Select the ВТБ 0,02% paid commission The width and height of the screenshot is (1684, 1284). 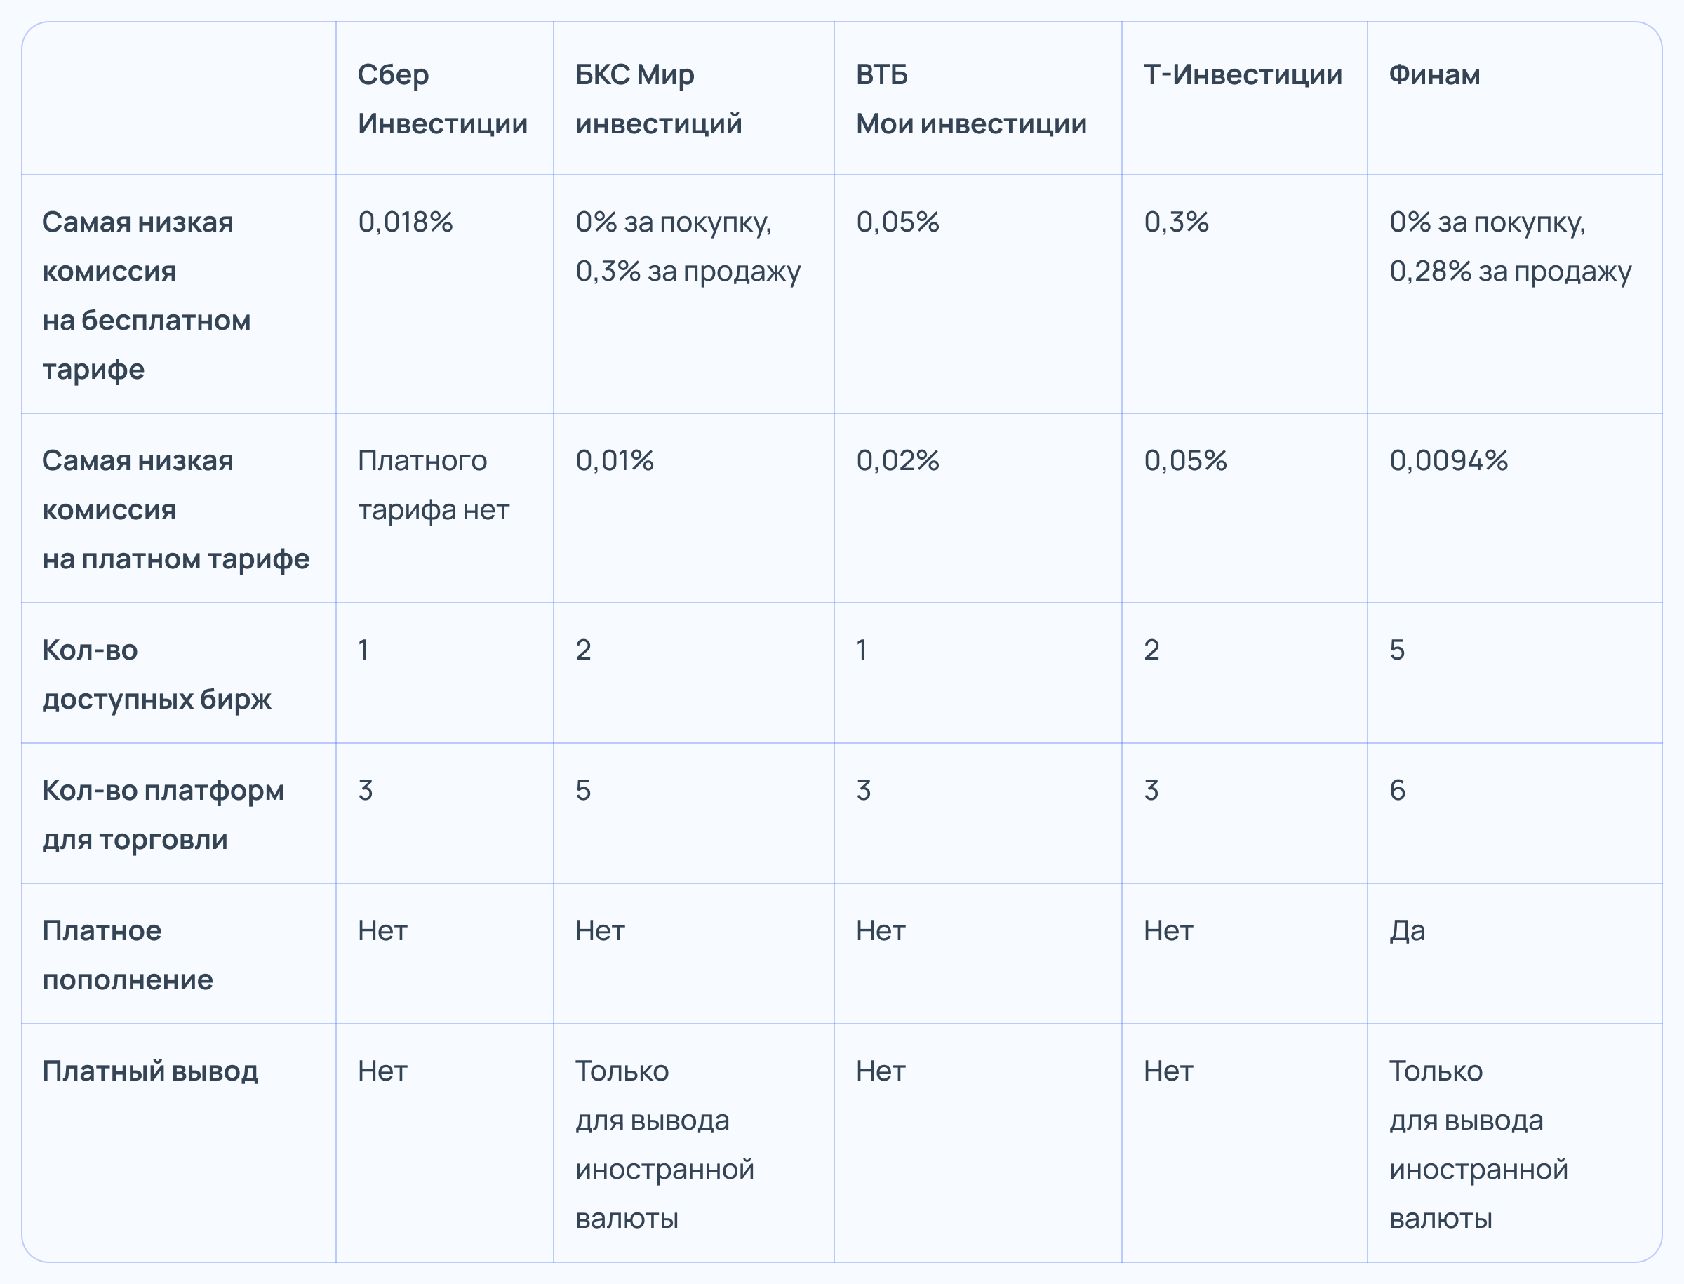pyautogui.click(x=897, y=460)
